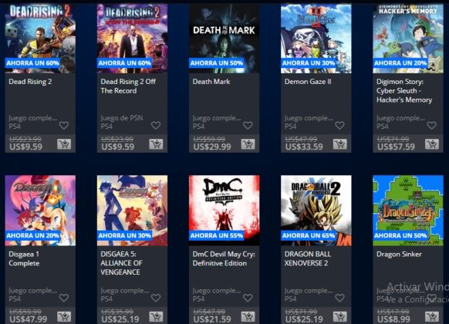
Task: Toggle wishlist heart for Death Mark
Action: pos(248,125)
